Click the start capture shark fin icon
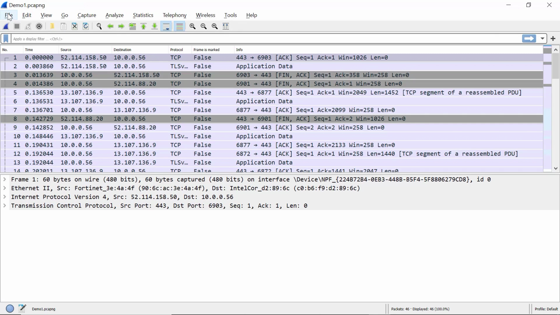Image resolution: width=560 pixels, height=315 pixels. point(6,26)
